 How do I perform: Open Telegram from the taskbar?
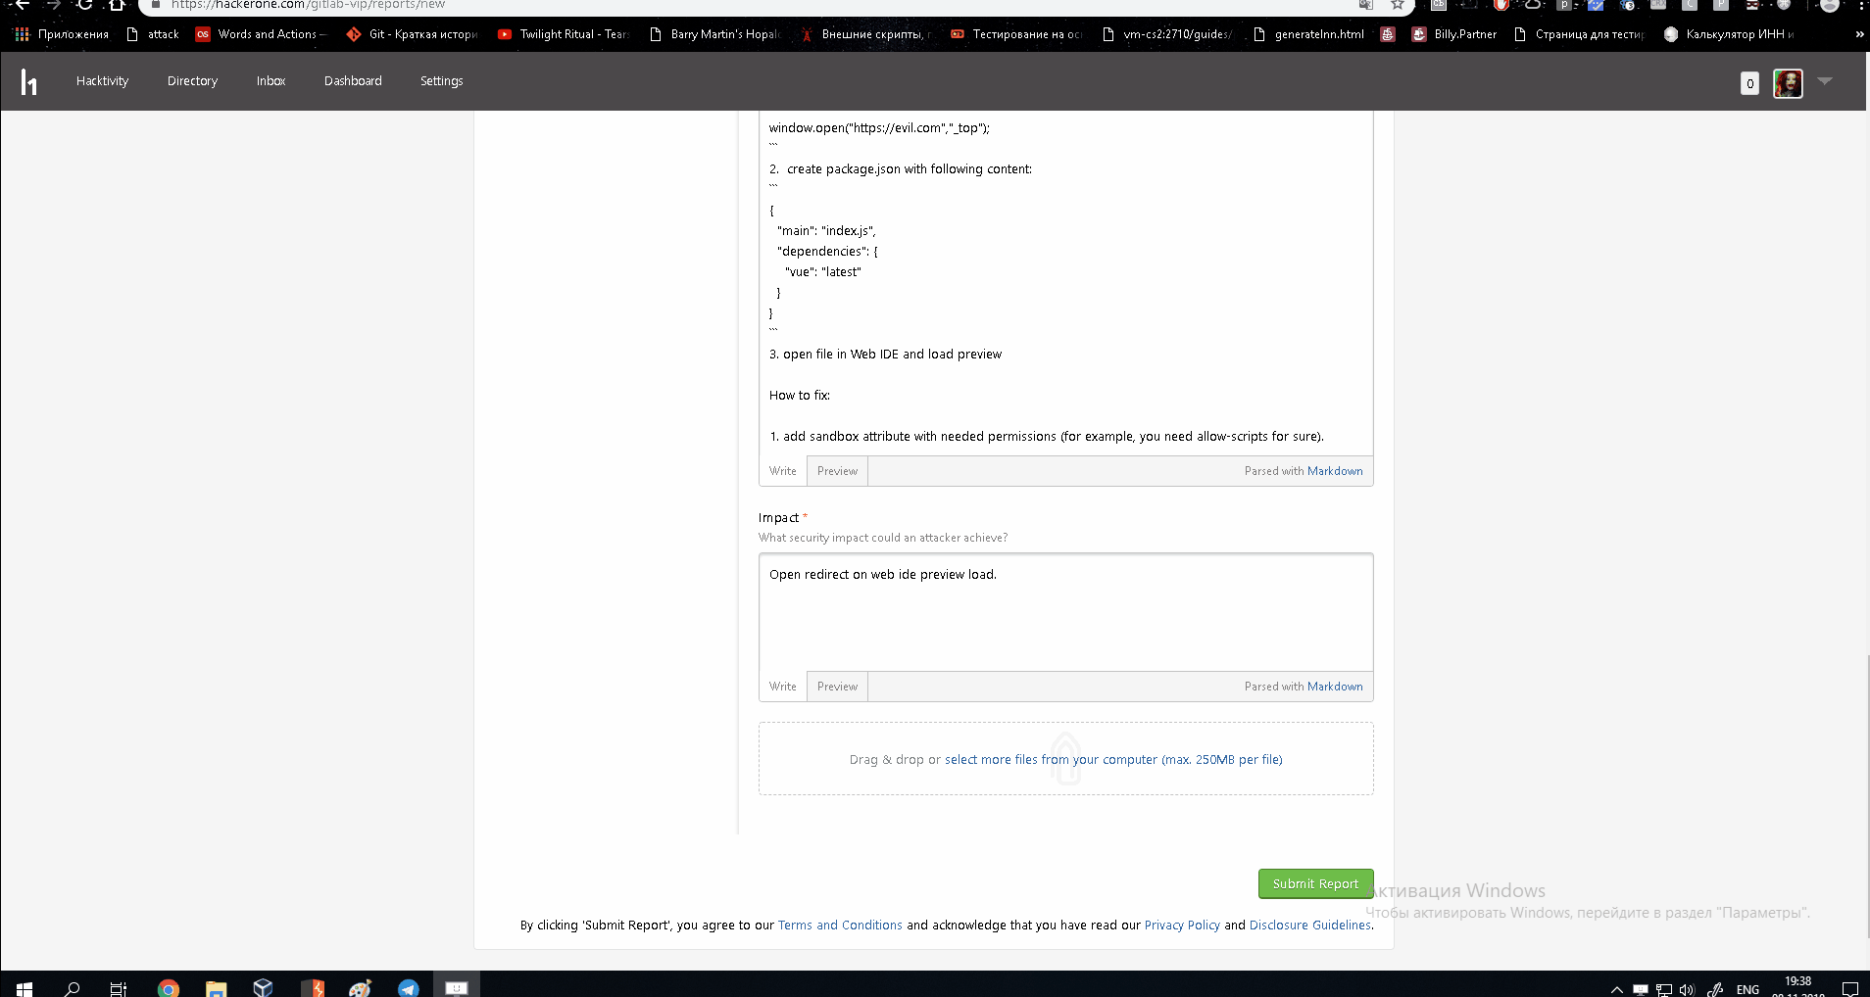click(x=409, y=987)
